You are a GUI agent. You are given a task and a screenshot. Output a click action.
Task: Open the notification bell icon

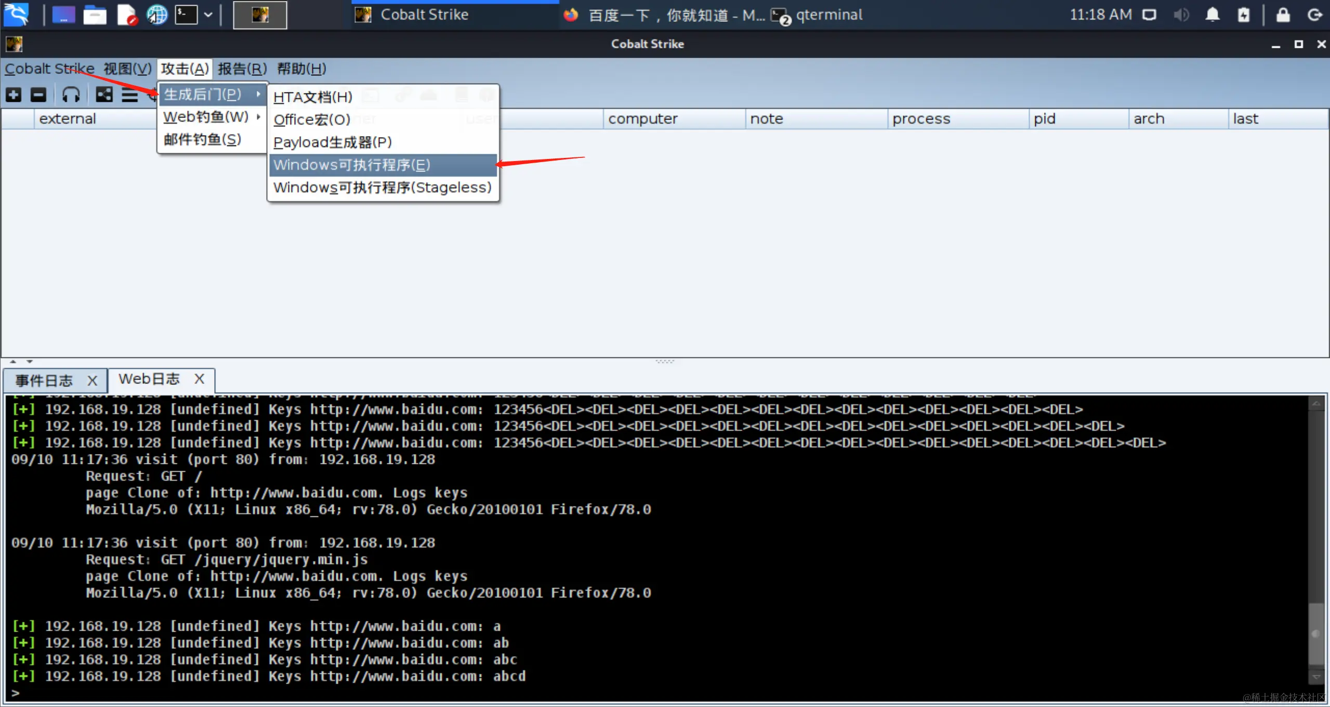(1212, 15)
